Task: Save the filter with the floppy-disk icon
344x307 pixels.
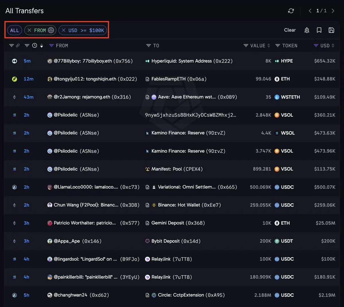Action: coord(331,30)
